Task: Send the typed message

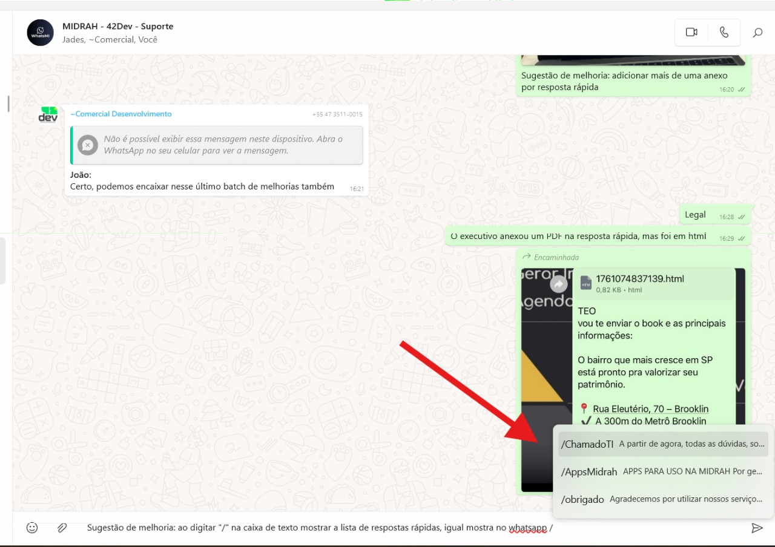Action: 757,528
